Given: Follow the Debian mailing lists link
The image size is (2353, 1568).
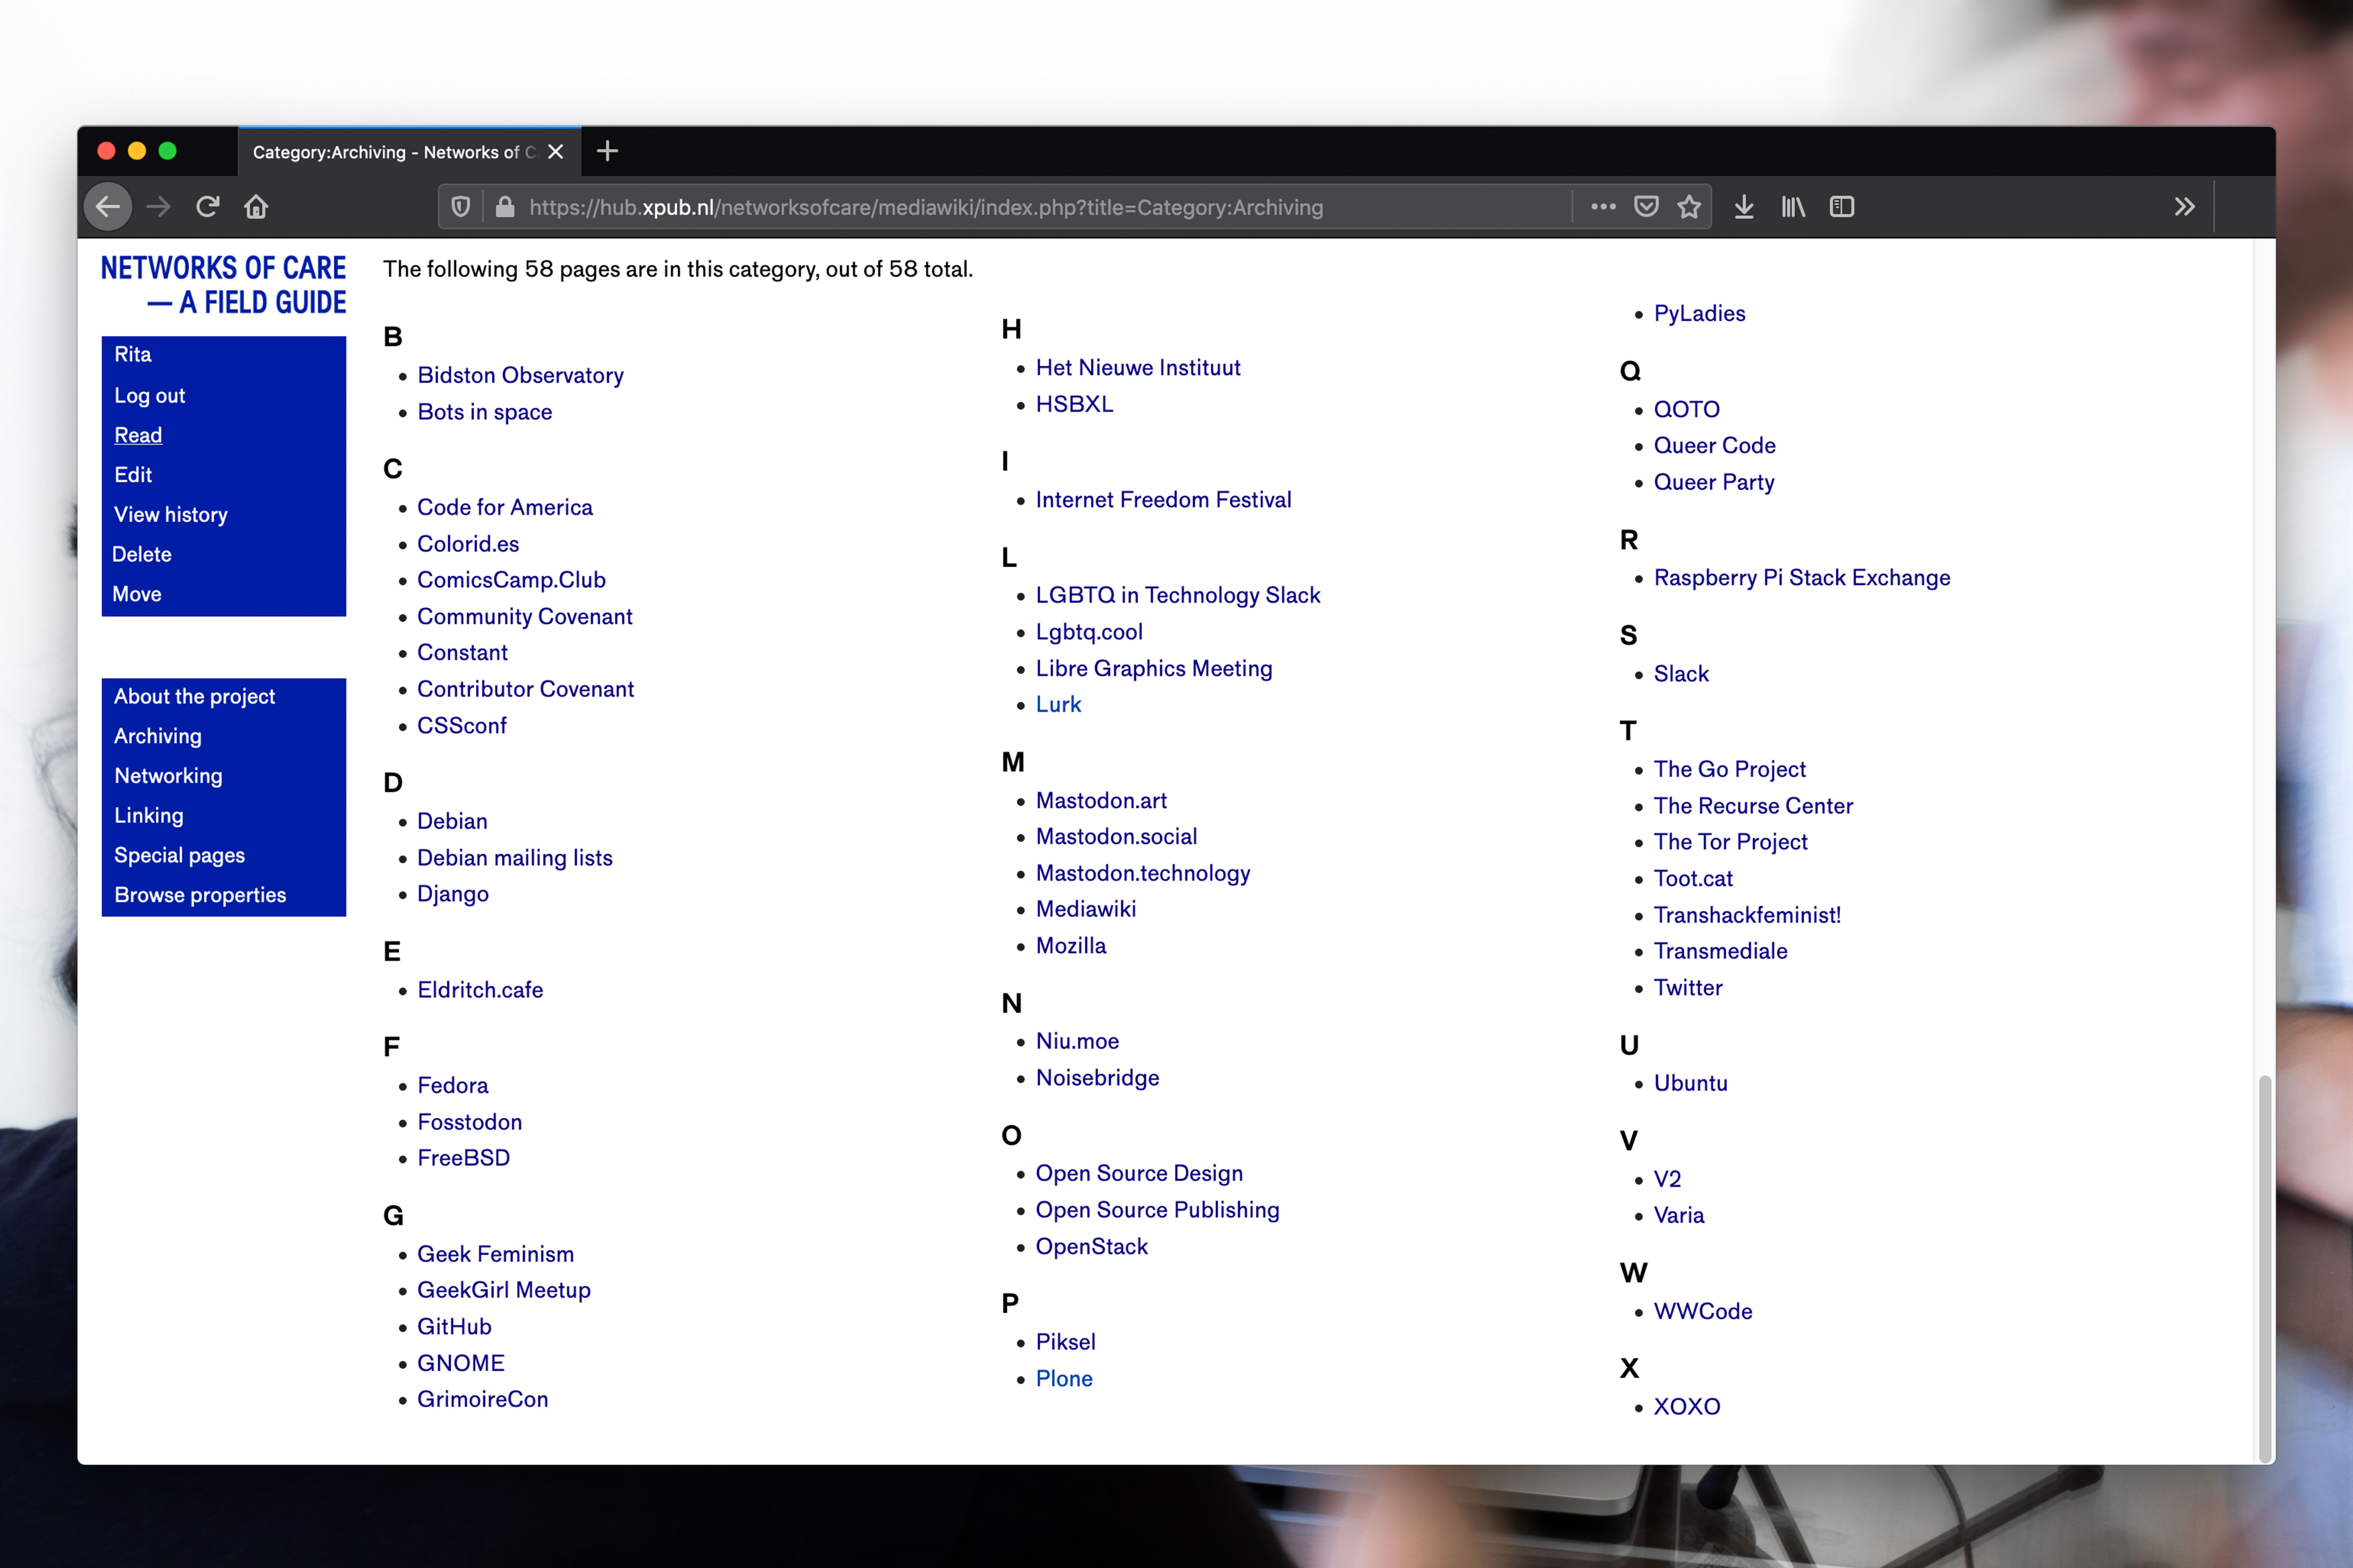Looking at the screenshot, I should click(514, 858).
